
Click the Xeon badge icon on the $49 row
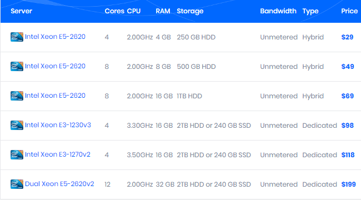point(17,66)
